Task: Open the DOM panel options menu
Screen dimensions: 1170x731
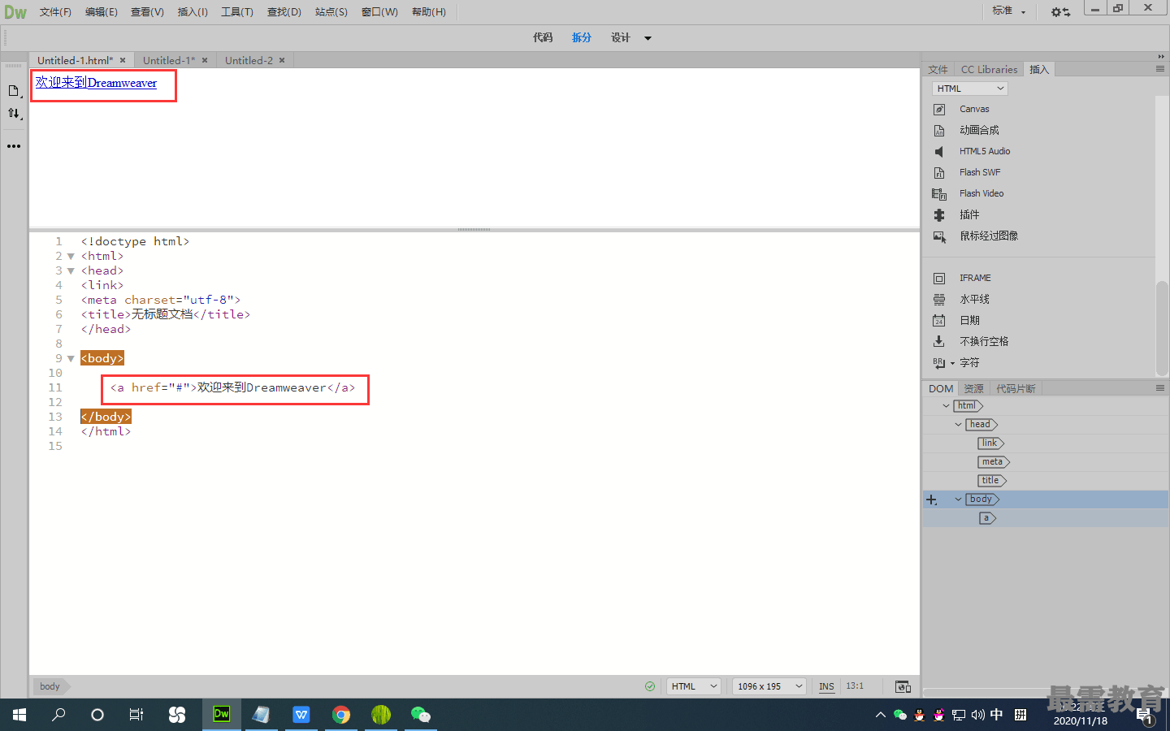Action: pos(1160,388)
